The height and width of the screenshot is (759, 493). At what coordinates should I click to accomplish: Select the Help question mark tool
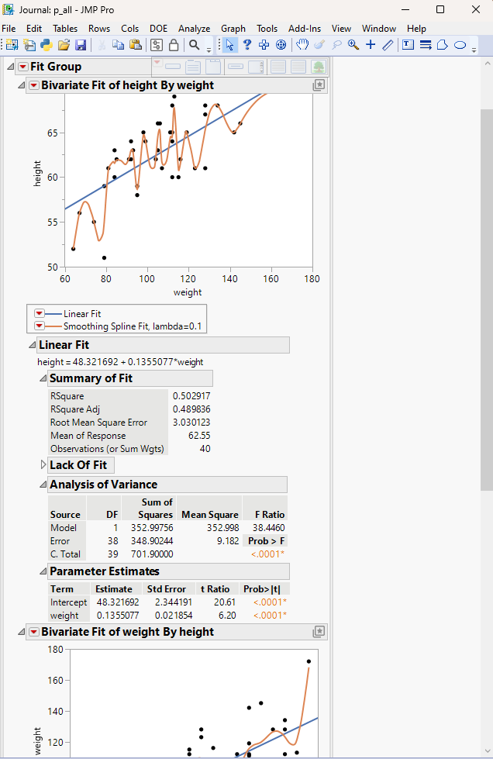tap(247, 45)
